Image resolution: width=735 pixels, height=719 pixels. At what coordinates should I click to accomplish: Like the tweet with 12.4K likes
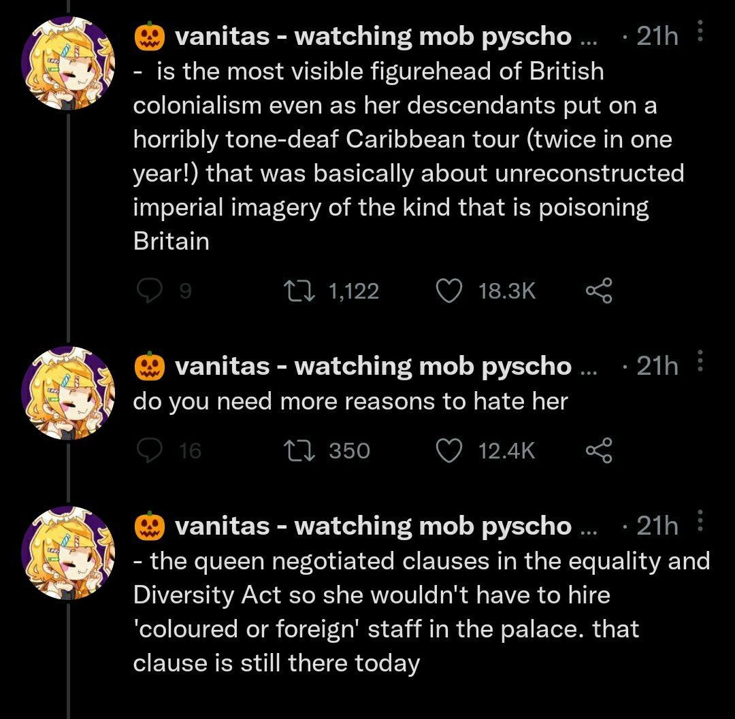[448, 450]
